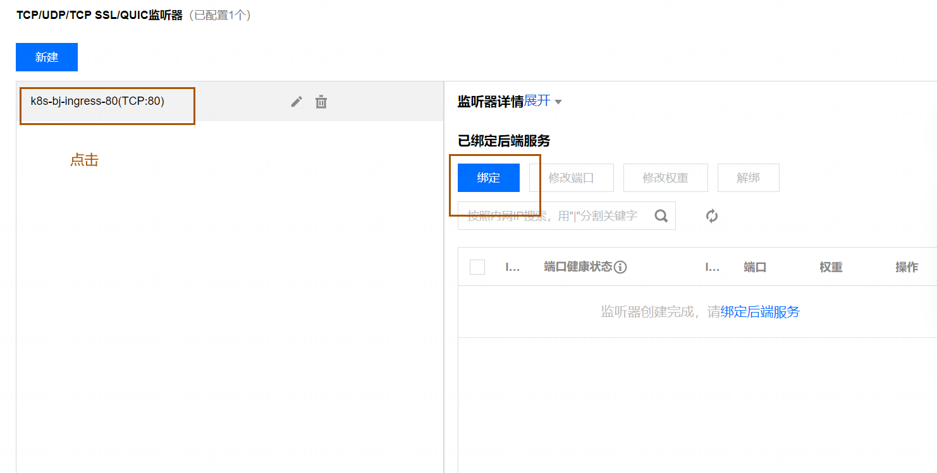Viewport: 937px width, 473px height.
Task: Edit the k8s-bj-ingress-80 listener with pencil icon
Action: tap(297, 101)
